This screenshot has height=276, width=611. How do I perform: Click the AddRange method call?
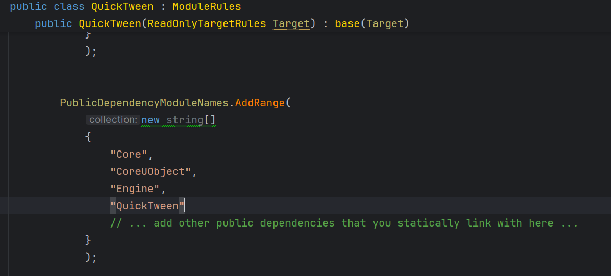click(x=260, y=103)
